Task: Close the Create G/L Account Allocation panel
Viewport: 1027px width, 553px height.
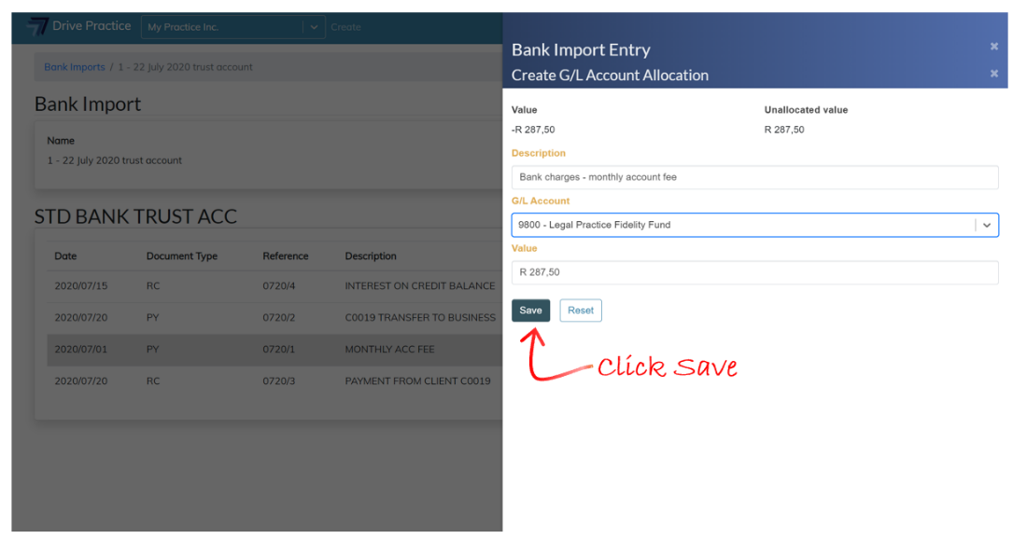Action: point(993,74)
